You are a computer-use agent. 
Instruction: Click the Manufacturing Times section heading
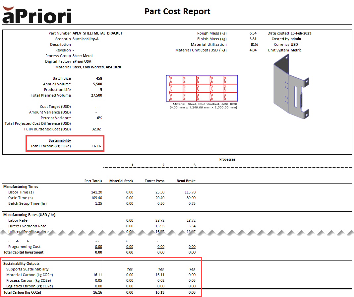click(21, 186)
